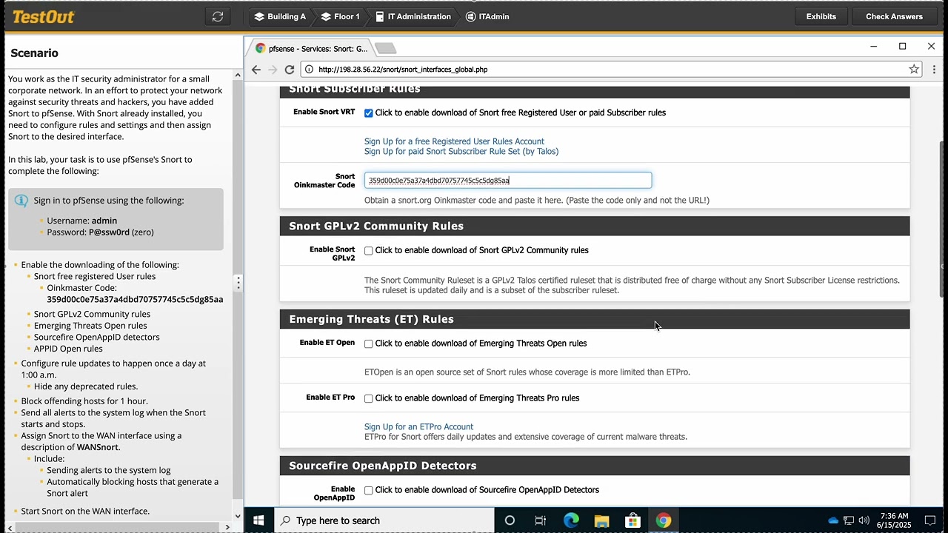Click the volume speaker tray icon

tap(864, 520)
